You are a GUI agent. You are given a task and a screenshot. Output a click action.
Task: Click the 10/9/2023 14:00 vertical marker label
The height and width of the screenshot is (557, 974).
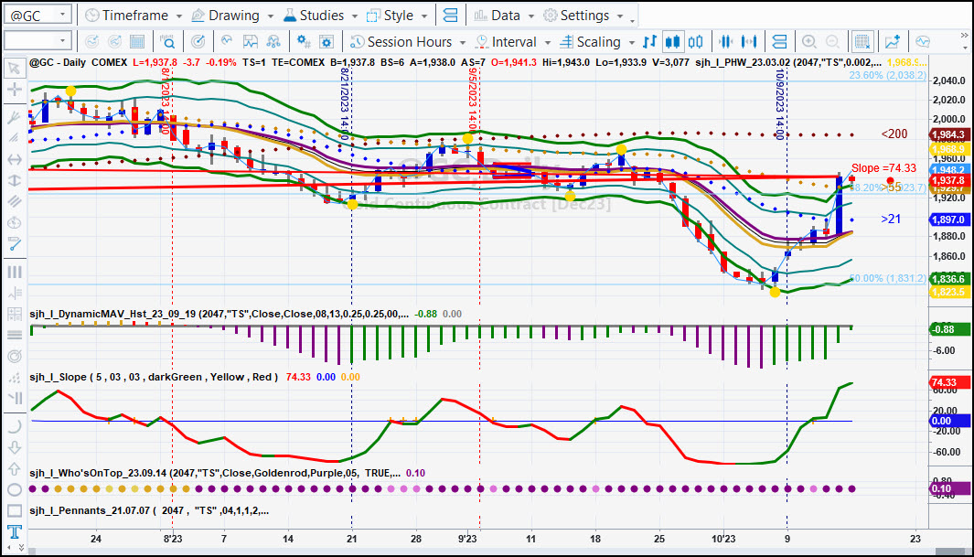click(x=780, y=105)
